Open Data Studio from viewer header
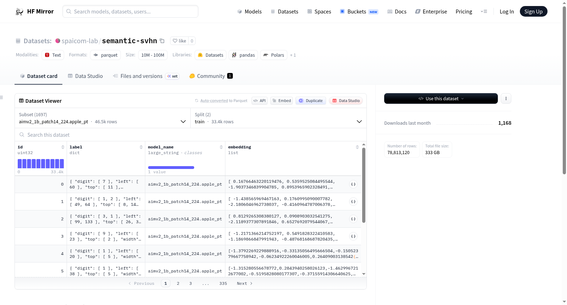567x305 pixels. [346, 101]
